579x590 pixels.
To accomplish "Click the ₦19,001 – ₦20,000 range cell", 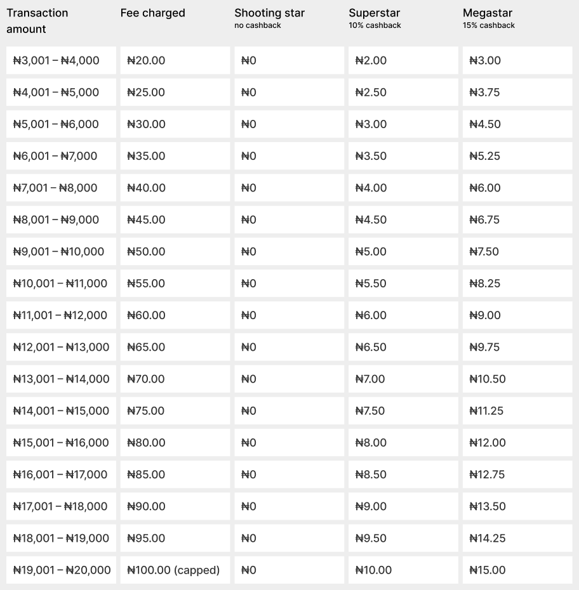I will coord(61,570).
